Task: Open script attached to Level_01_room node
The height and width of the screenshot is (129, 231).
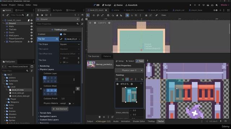Action: (29, 20)
